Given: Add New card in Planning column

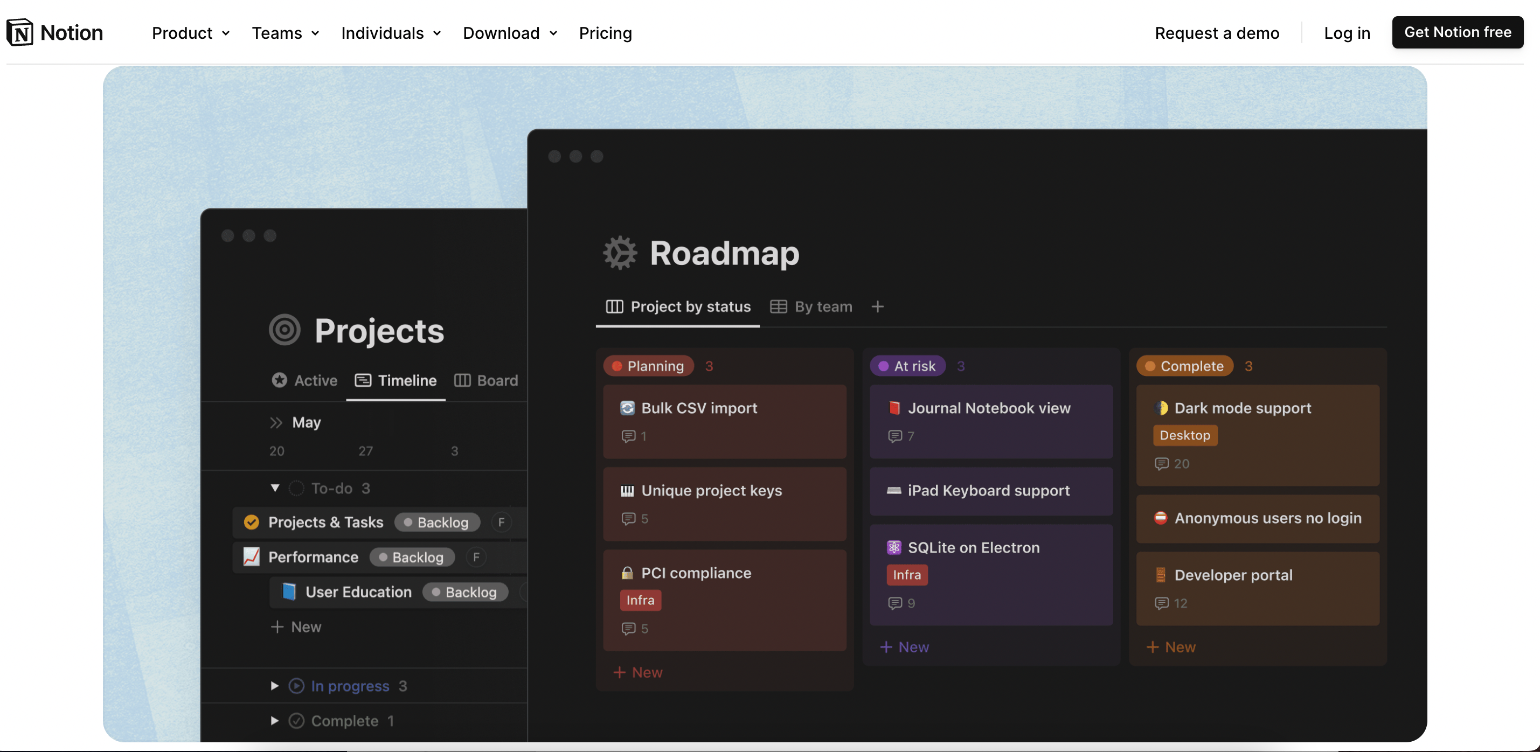Looking at the screenshot, I should [x=638, y=673].
